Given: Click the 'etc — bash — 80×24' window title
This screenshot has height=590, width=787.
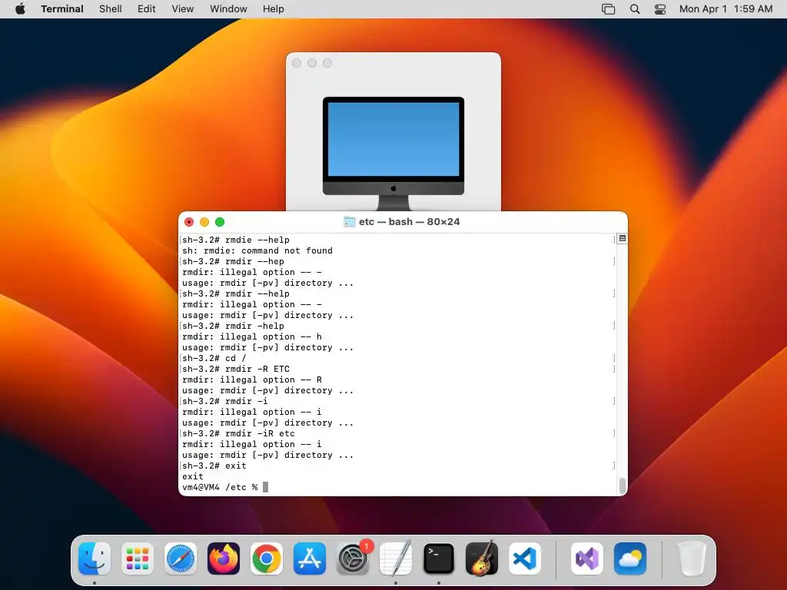Looking at the screenshot, I should click(x=409, y=222).
